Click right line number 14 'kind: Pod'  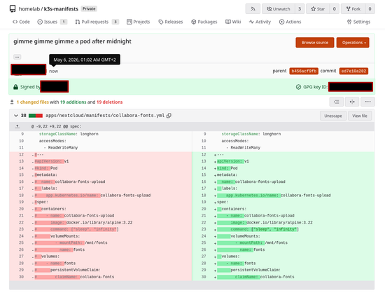pos(204,168)
